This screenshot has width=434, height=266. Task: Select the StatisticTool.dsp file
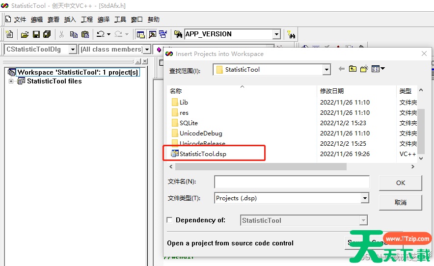[202, 154]
